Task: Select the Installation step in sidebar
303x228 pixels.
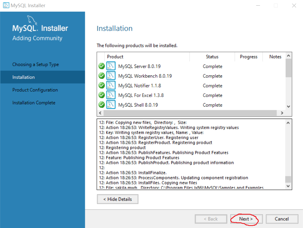Action: (x=43, y=77)
